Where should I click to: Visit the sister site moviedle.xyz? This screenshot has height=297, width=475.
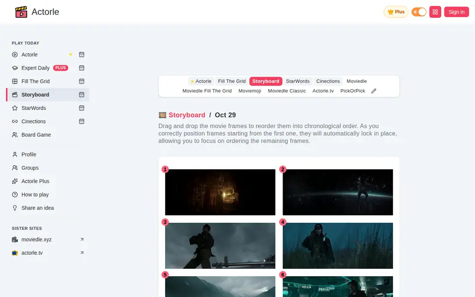click(x=36, y=240)
